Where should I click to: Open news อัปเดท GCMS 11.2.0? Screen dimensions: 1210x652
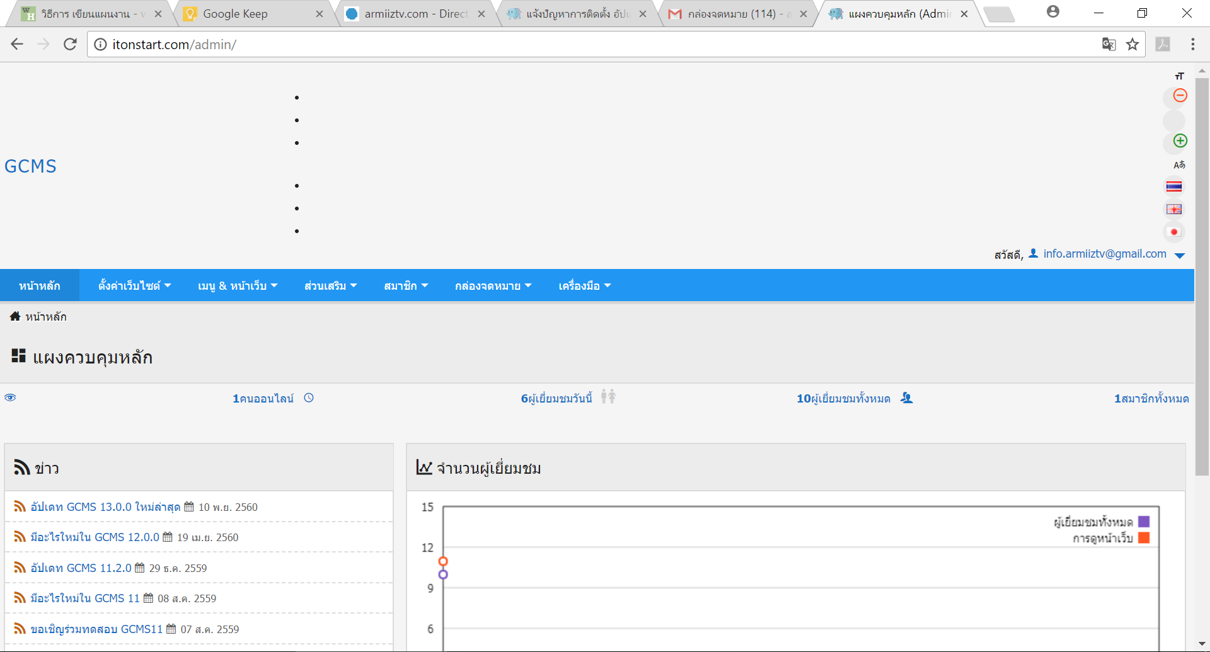[81, 568]
